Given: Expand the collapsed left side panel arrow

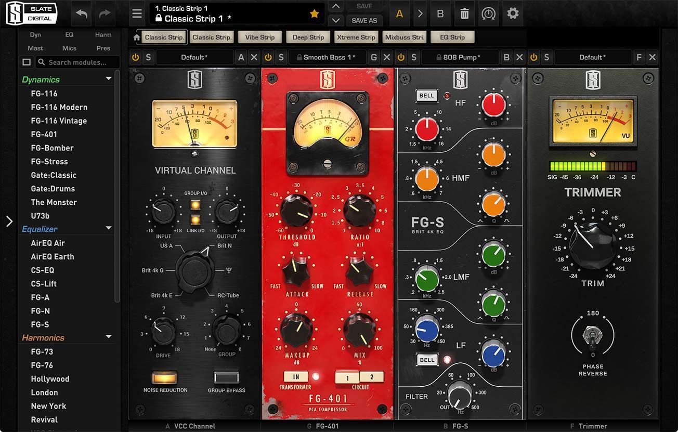Looking at the screenshot, I should [9, 222].
